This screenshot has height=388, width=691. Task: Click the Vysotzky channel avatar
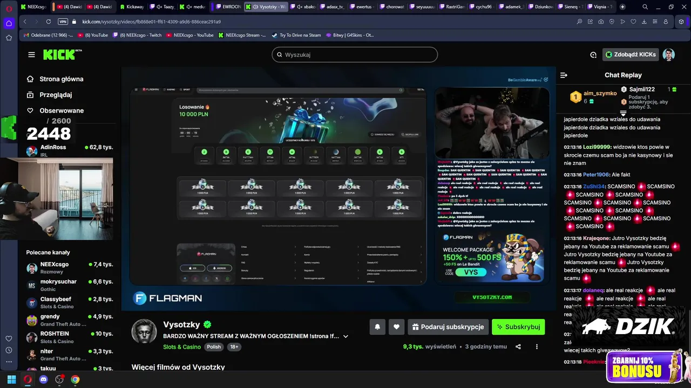144,330
